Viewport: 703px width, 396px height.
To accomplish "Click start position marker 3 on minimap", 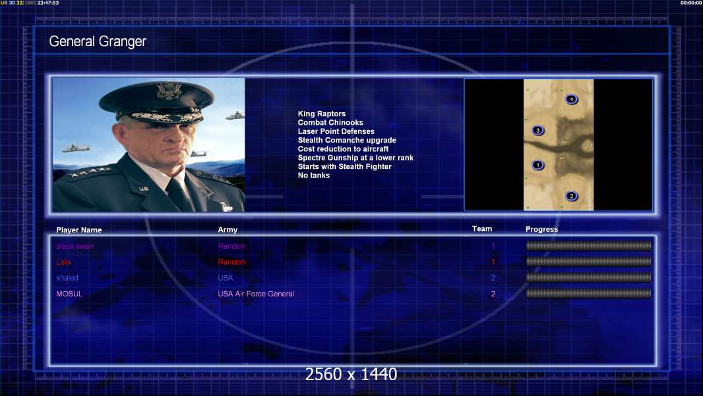I will click(537, 131).
